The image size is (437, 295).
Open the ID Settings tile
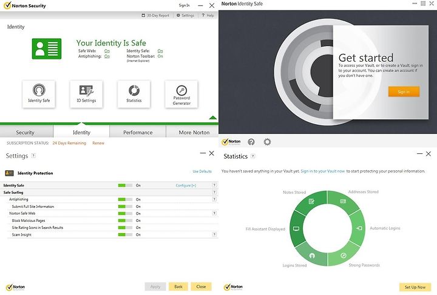(86, 94)
